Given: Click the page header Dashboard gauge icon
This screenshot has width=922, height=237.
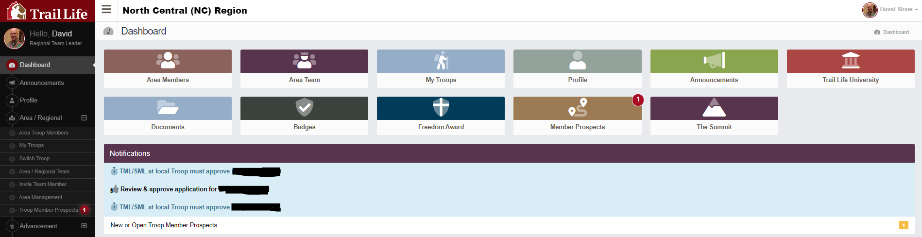Looking at the screenshot, I should tap(108, 32).
